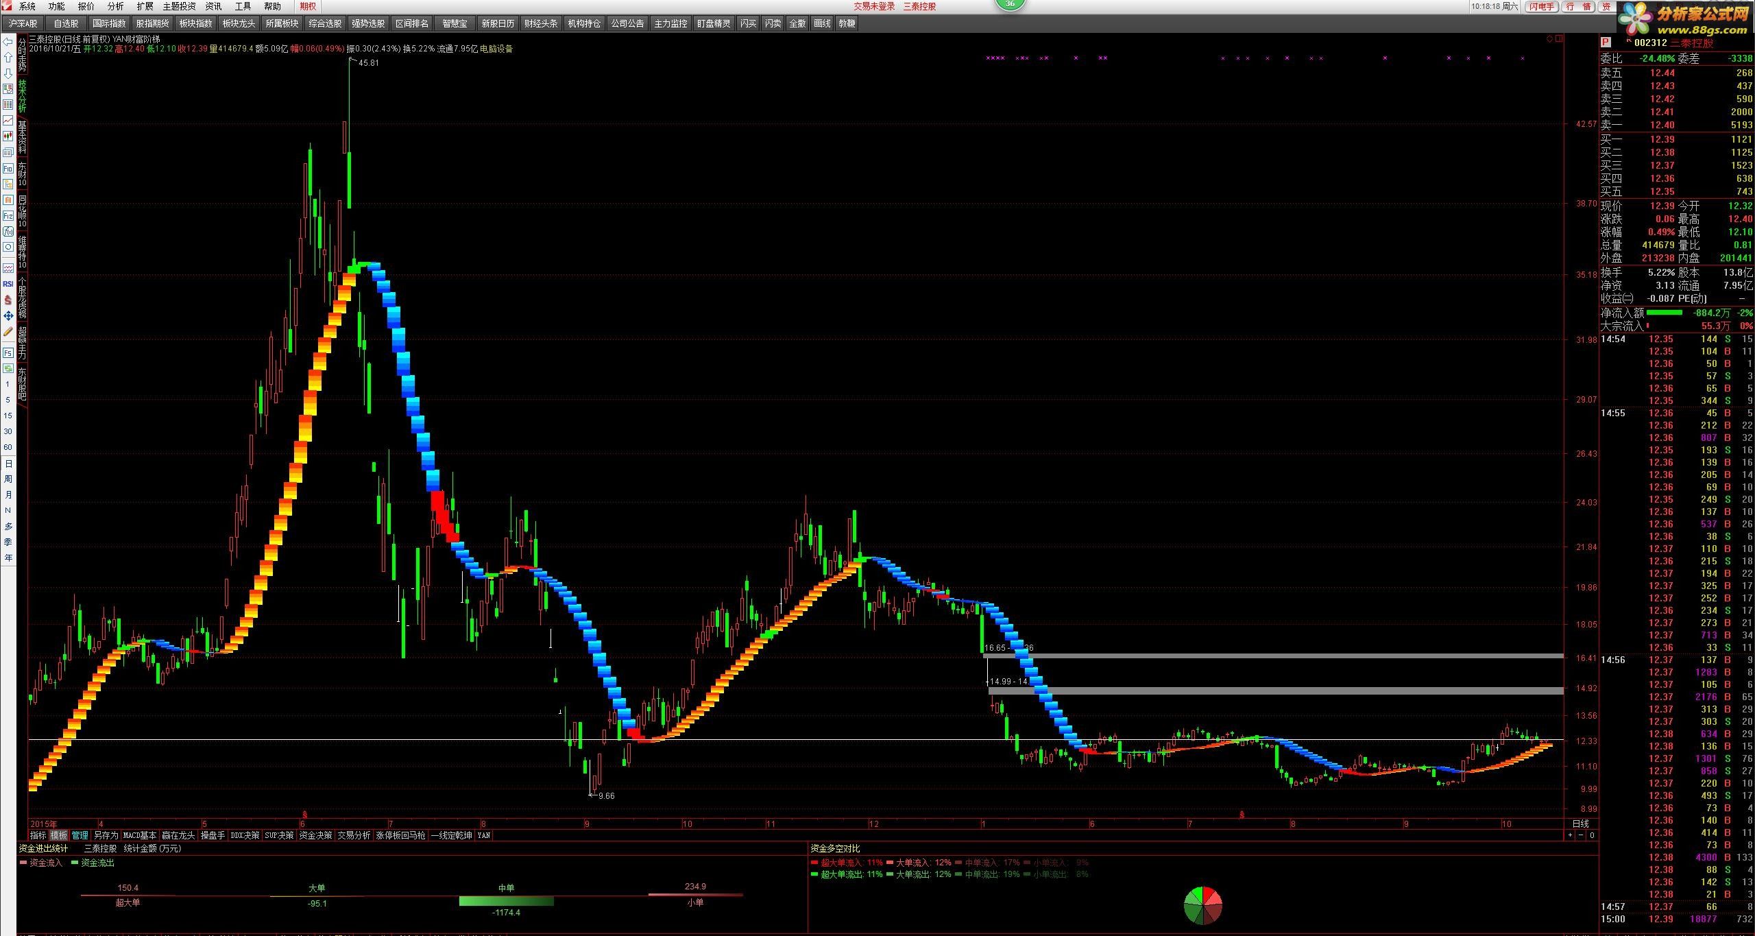Click the plus zoom button at chart bottom-right
This screenshot has height=936, width=1755.
tap(1570, 835)
